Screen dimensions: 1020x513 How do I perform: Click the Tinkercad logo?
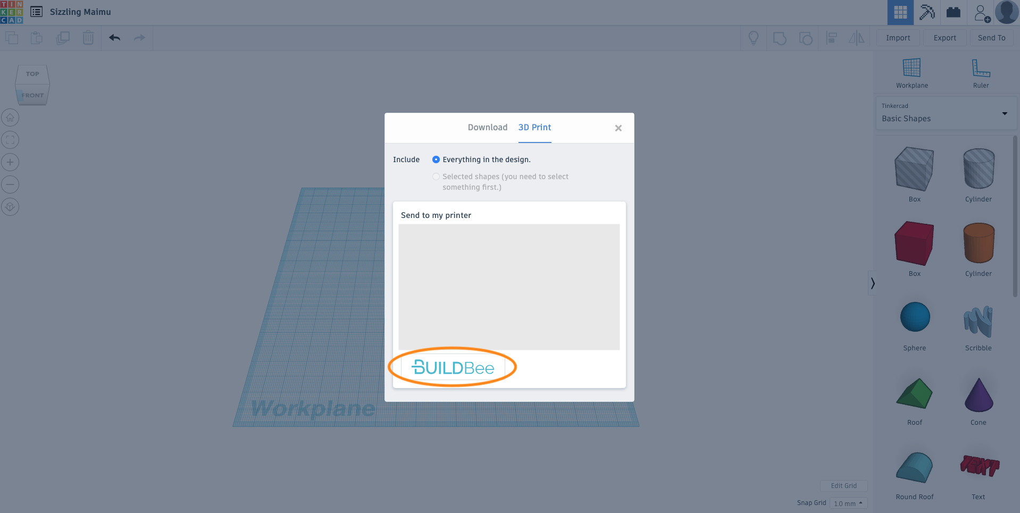click(12, 12)
